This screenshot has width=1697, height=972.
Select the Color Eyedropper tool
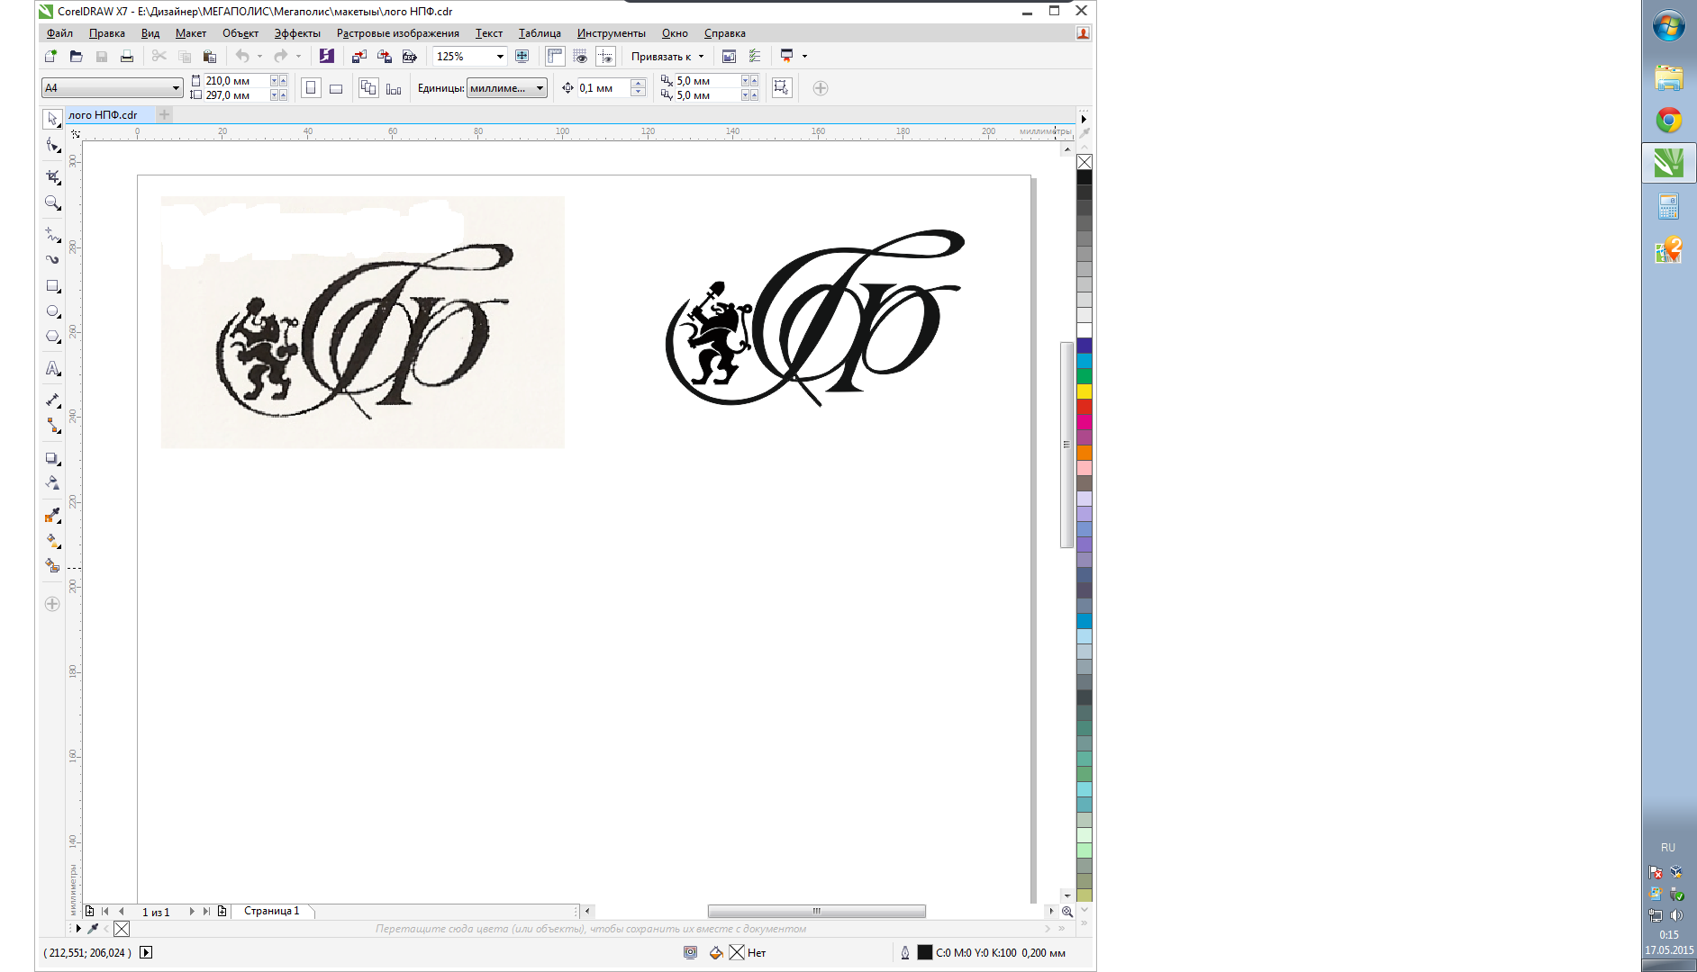pos(52,515)
